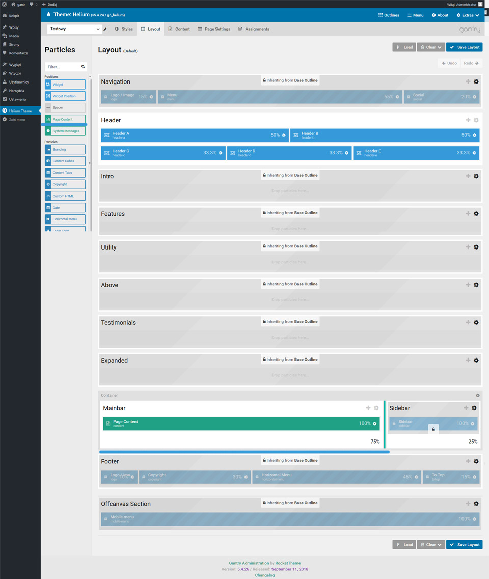Click the WordPress logo icon
Screen dimensions: 489x579
point(5,4)
